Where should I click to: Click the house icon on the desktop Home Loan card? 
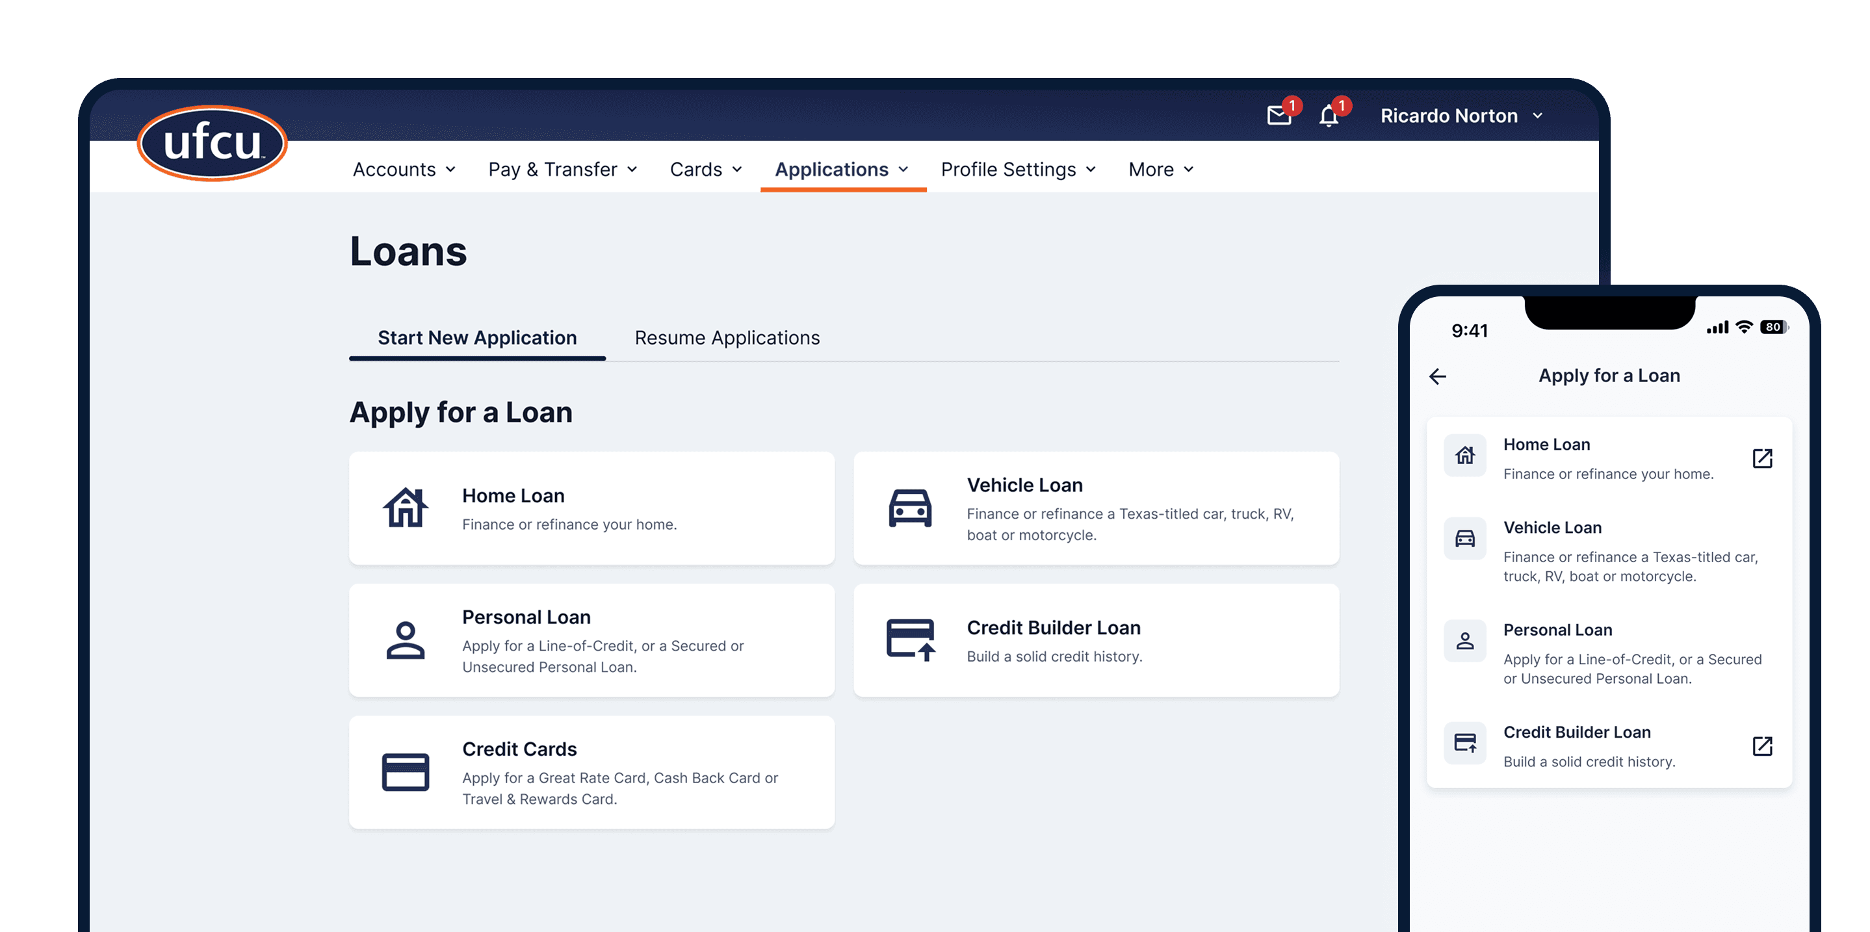405,508
